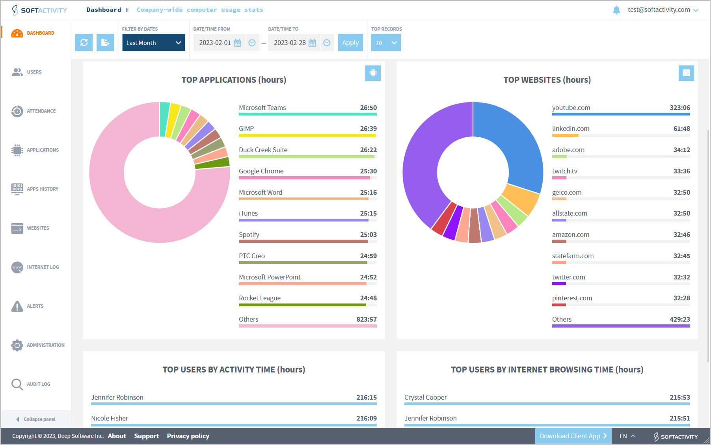Open the Date To time picker
Image resolution: width=711 pixels, height=445 pixels.
coord(327,43)
